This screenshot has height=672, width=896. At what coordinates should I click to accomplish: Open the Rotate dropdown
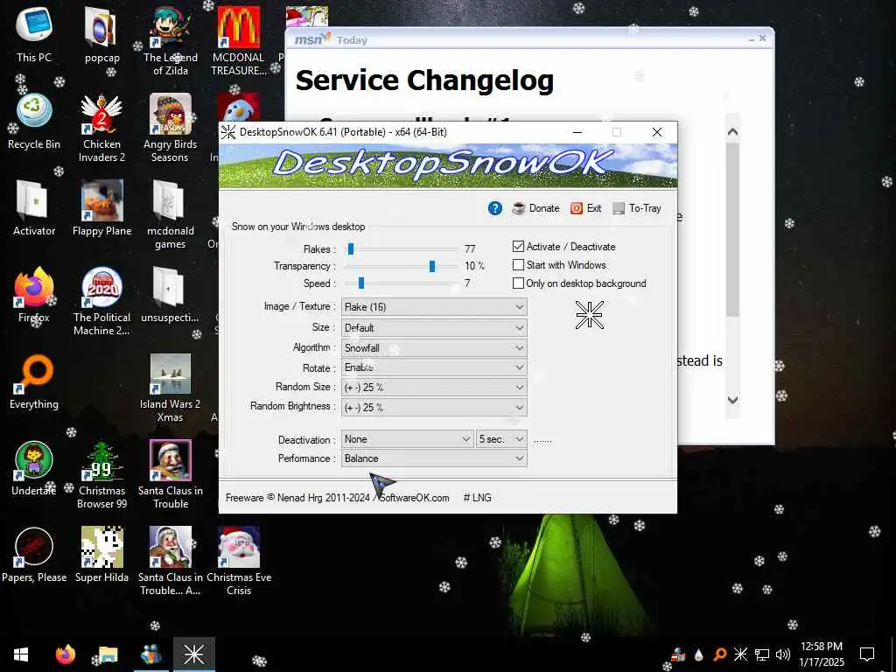click(x=434, y=367)
